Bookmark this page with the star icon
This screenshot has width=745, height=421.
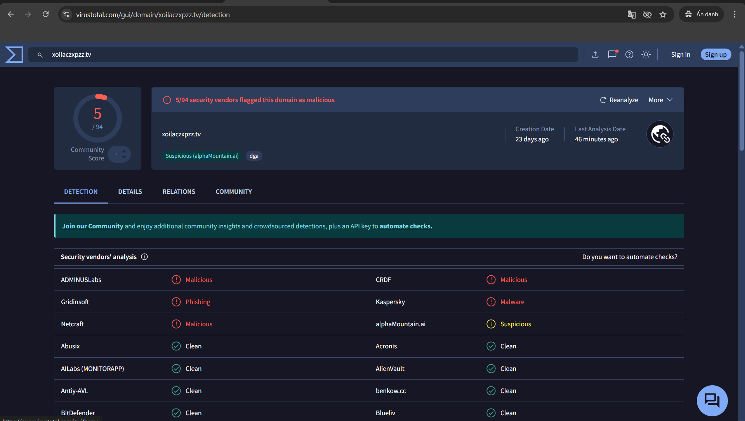coord(663,14)
